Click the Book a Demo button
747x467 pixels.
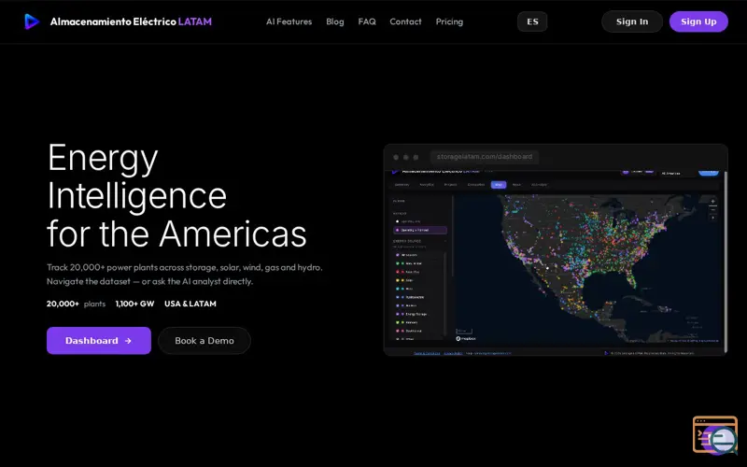click(204, 341)
